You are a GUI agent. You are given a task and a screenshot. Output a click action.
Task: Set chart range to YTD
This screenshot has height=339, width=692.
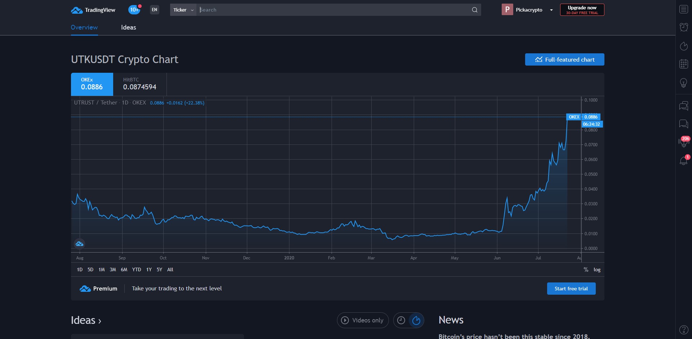pos(137,269)
